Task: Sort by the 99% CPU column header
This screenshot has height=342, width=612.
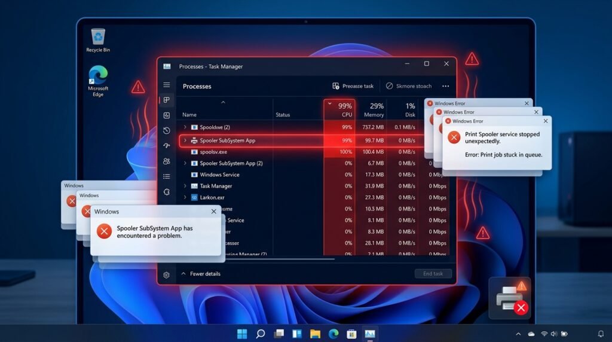Action: 339,109
